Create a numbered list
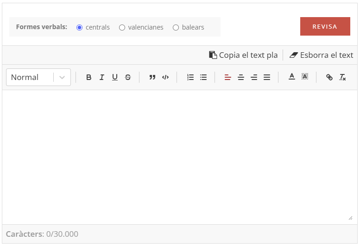 point(190,77)
